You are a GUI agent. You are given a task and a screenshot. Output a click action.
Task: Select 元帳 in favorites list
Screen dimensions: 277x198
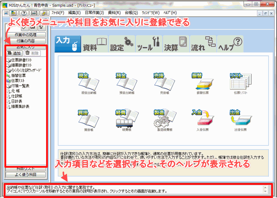13,91
